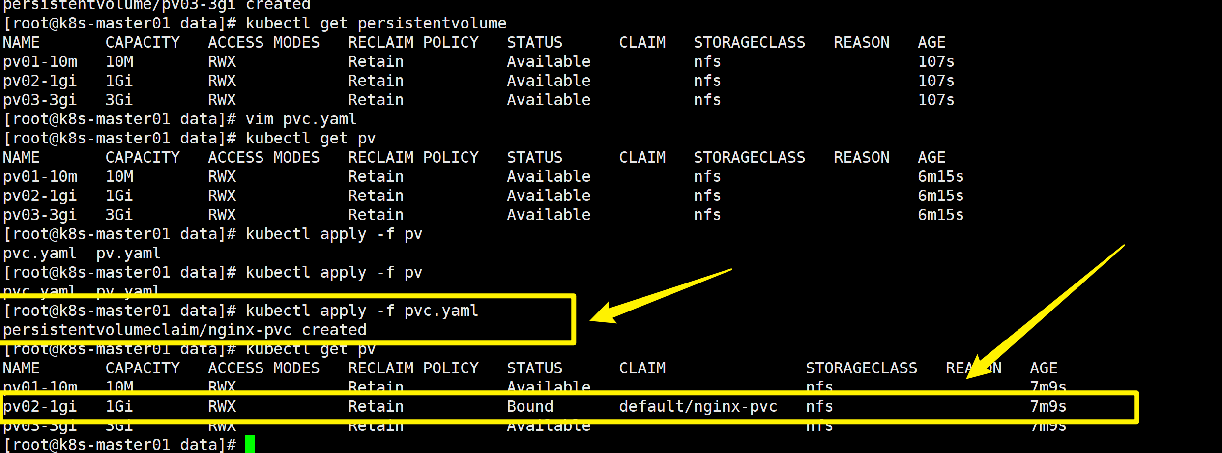Click the CLAIM header of the table containing default/nginx-pvc

point(642,368)
